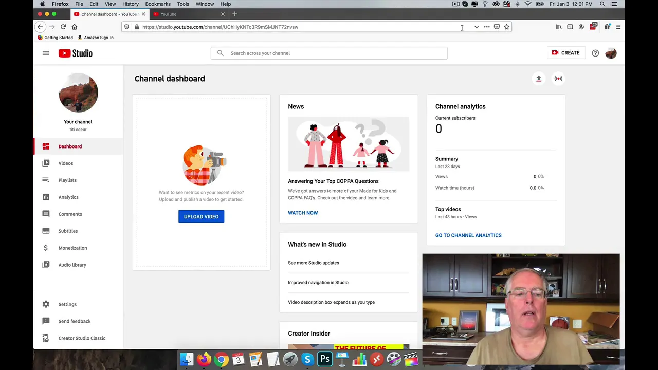Open the Firefox Library icon
This screenshot has width=658, height=370.
[x=559, y=27]
